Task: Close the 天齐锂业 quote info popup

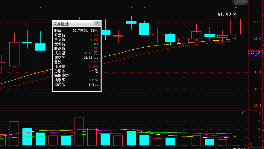Action: click(x=97, y=23)
